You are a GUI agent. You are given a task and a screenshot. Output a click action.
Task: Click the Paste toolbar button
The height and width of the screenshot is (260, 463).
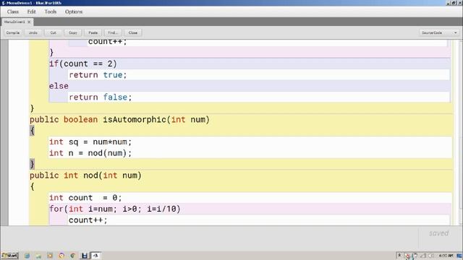point(93,32)
